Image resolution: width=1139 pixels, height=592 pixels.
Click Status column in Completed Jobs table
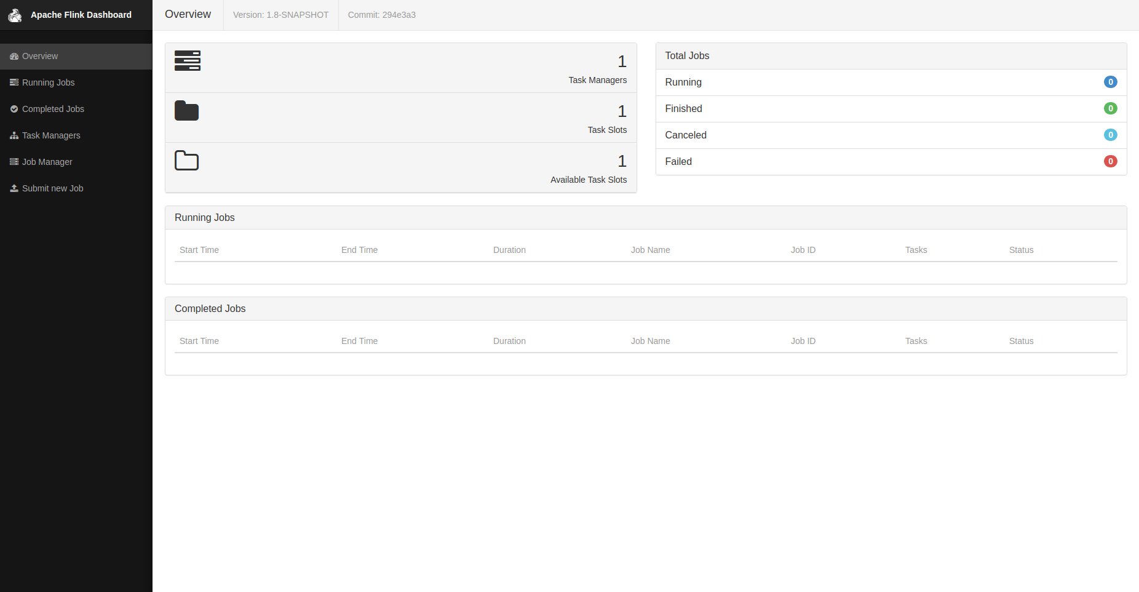[x=1022, y=341]
